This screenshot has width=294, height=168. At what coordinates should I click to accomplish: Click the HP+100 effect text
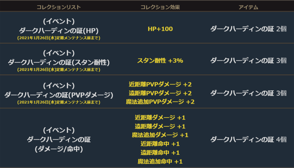[x=160, y=29]
